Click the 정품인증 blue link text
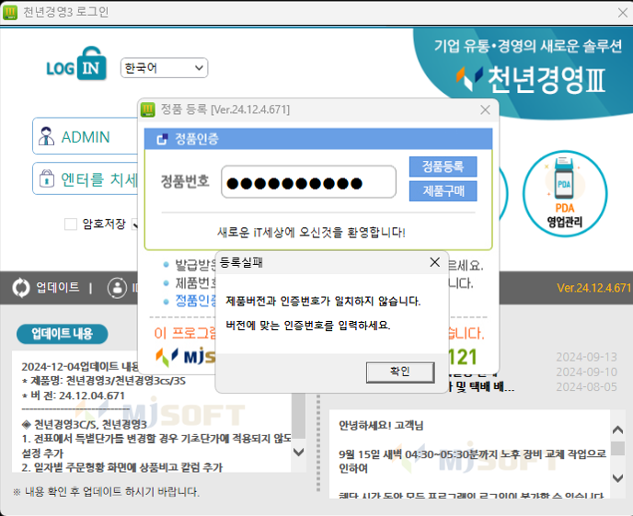633x516 pixels. 196,301
